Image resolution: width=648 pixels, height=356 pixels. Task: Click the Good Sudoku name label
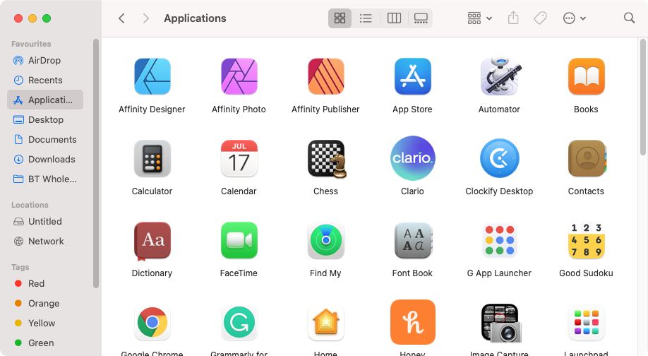coord(586,273)
